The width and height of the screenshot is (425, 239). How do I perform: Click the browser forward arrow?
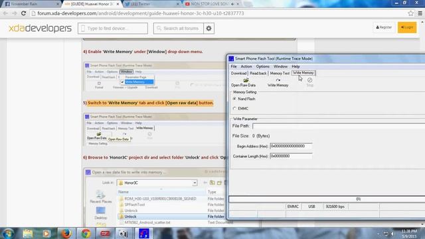15,13
